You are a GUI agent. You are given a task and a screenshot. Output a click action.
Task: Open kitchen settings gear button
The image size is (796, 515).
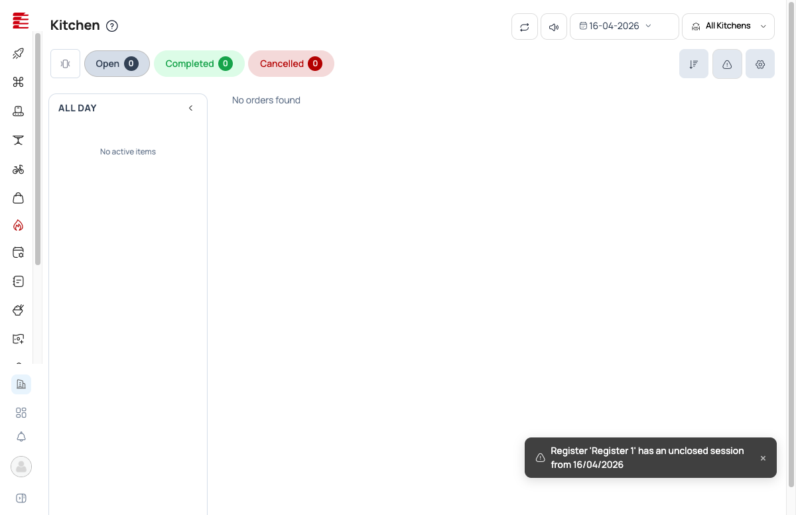[x=760, y=64]
